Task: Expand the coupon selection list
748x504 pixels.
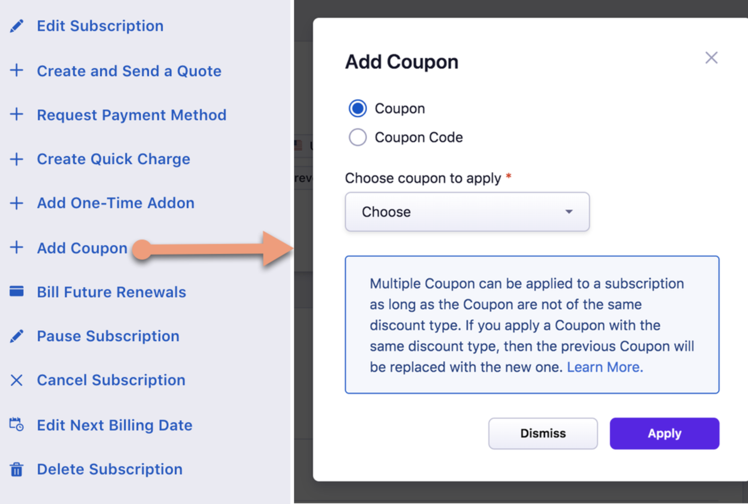Action: [466, 212]
